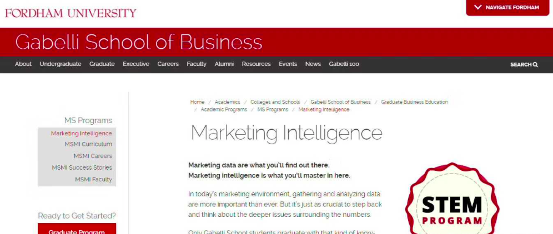Go to the Careers section

point(168,64)
